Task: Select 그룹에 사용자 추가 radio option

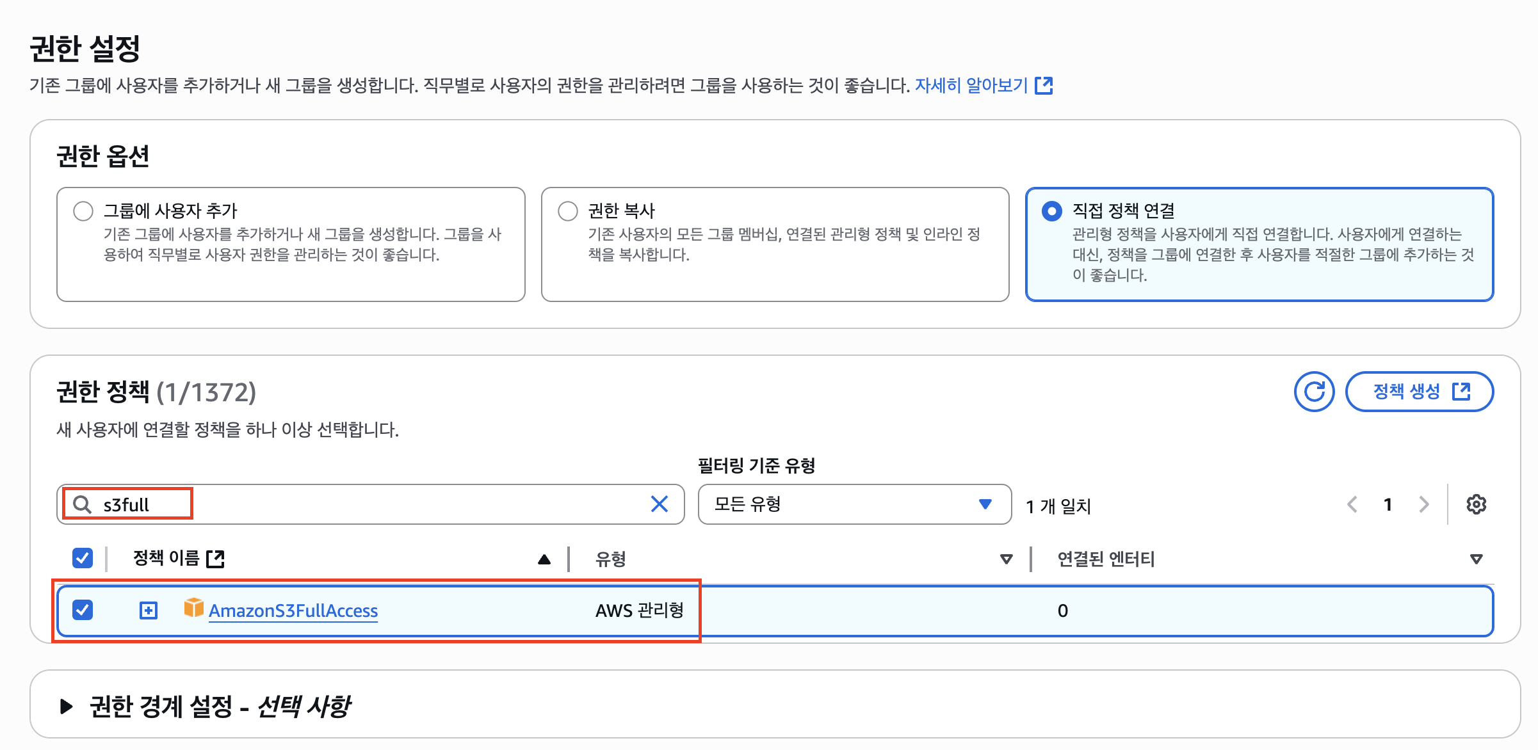Action: [83, 211]
